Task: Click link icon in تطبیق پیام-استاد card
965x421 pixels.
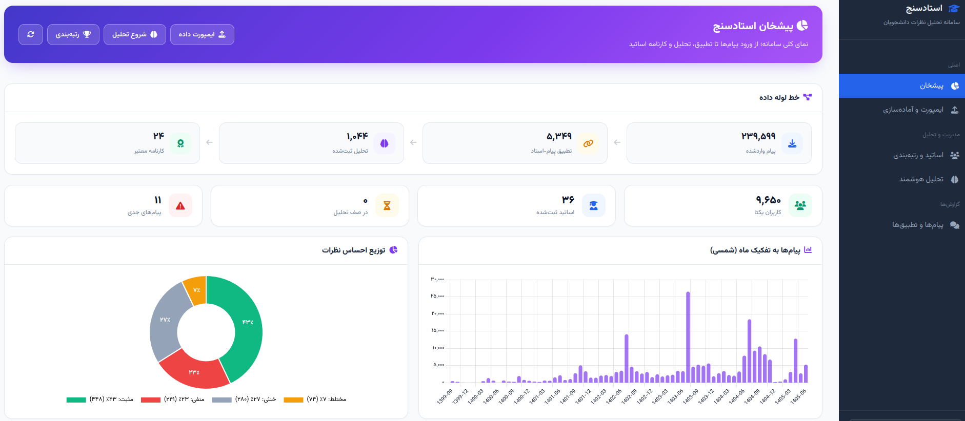Action: click(588, 143)
